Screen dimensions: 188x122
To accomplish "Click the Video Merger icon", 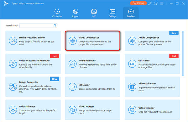I will (72, 110).
